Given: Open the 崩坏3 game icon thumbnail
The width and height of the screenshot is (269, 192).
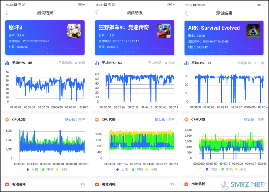Looking at the screenshot, I should 74,31.
